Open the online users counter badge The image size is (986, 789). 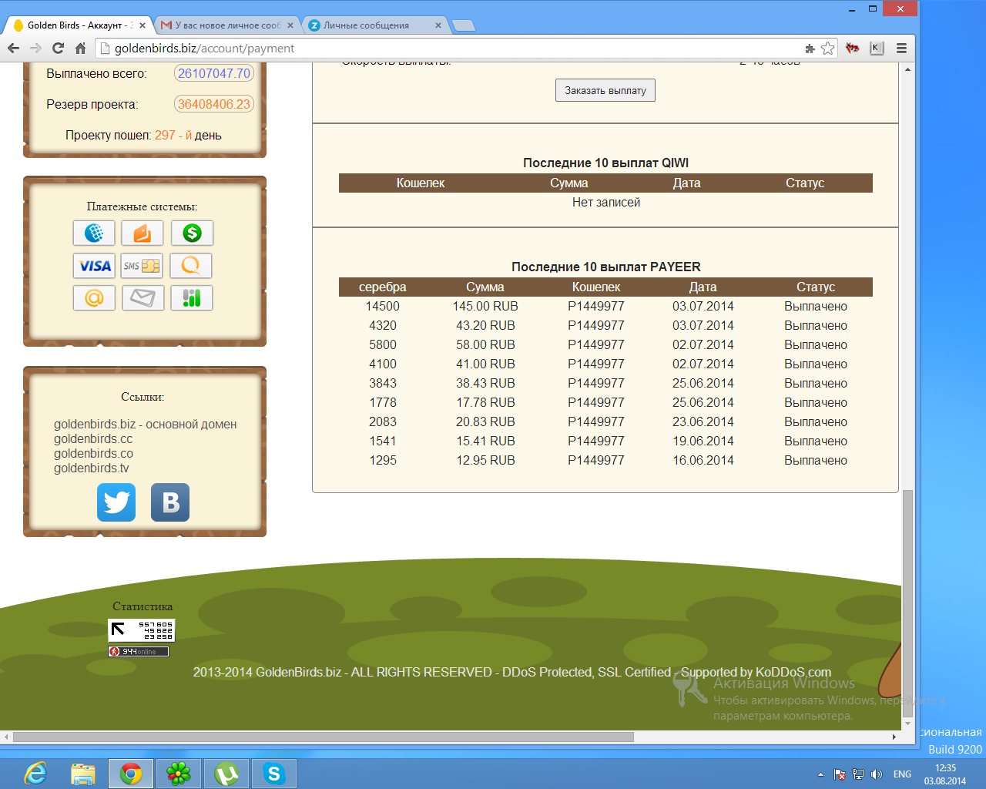pyautogui.click(x=138, y=652)
